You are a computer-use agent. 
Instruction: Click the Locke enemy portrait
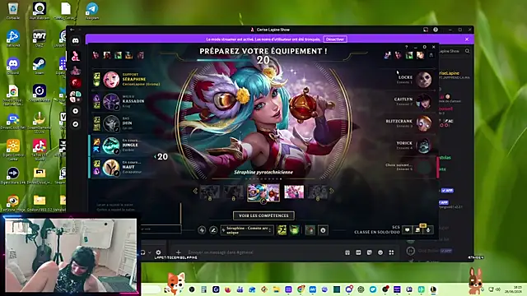pyautogui.click(x=423, y=80)
